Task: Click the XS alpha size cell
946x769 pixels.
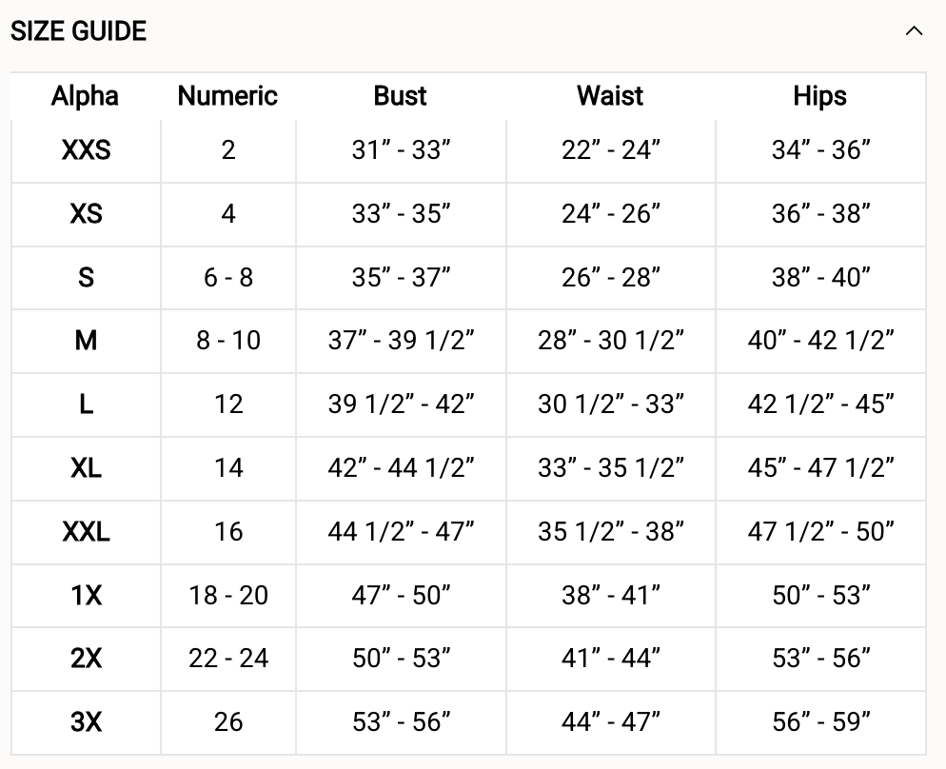Action: pos(86,214)
